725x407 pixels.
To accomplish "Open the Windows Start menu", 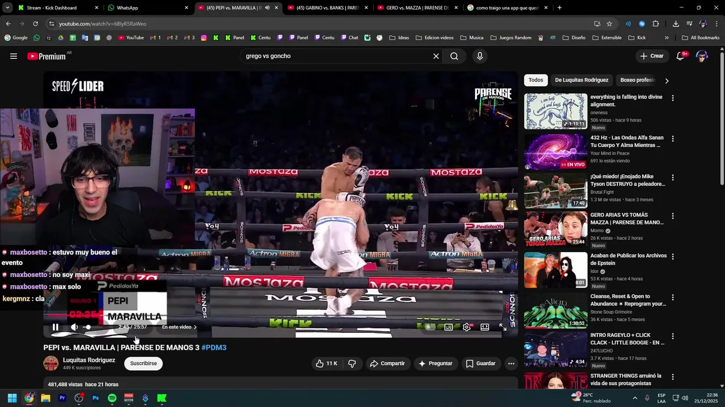I will point(12,398).
